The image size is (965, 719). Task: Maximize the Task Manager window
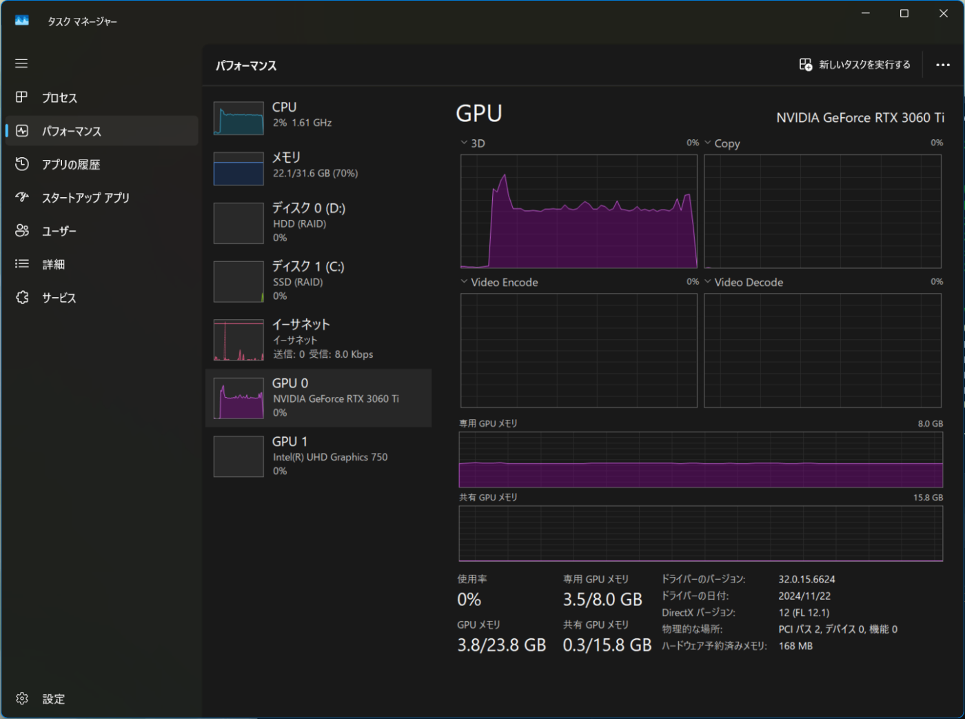click(904, 13)
